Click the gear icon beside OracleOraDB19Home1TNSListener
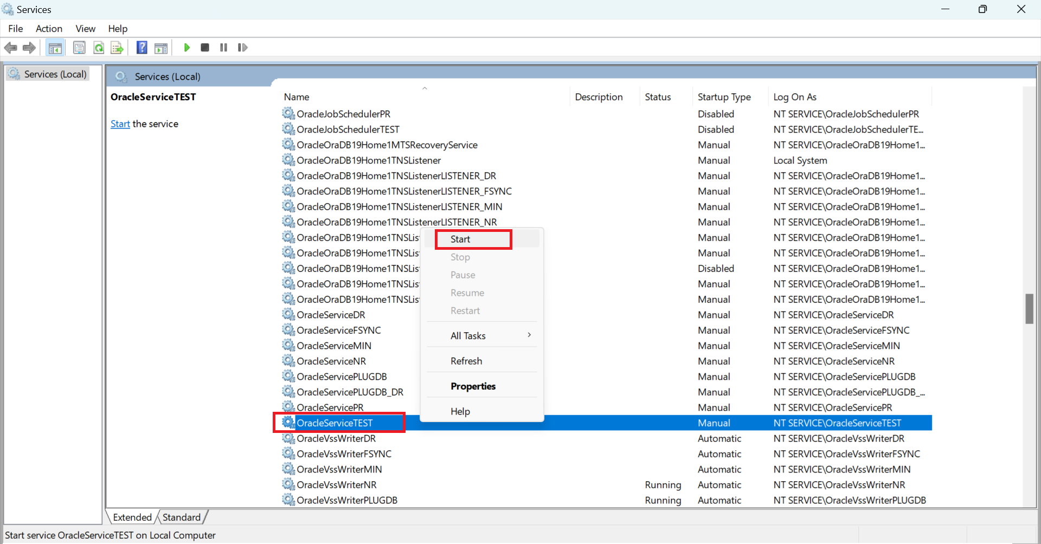The image size is (1041, 544). click(288, 160)
